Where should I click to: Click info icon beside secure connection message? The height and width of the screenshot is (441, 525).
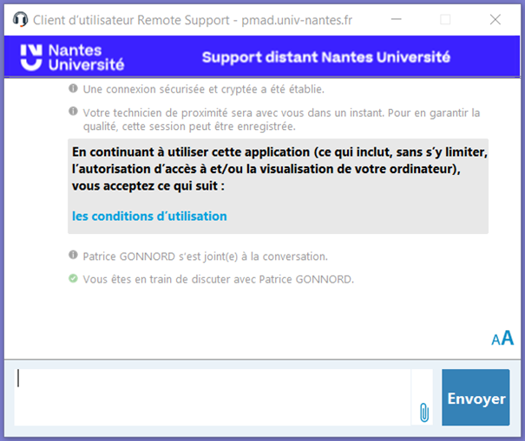74,88
